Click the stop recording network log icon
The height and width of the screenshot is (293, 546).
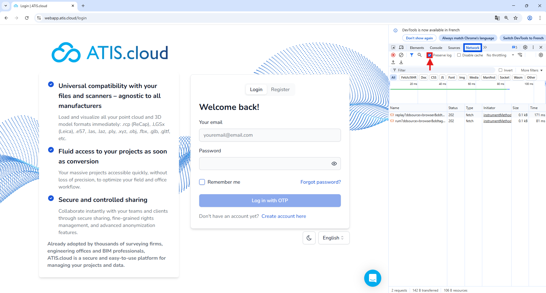click(393, 55)
